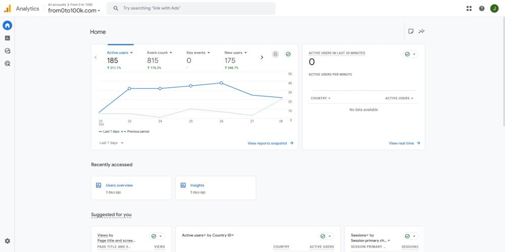Toggle the green check status on realtime card
The height and width of the screenshot is (252, 505).
(410, 54)
